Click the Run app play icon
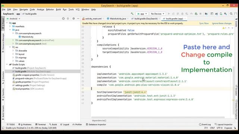Viewport: 239px width, 134px height. point(169,14)
